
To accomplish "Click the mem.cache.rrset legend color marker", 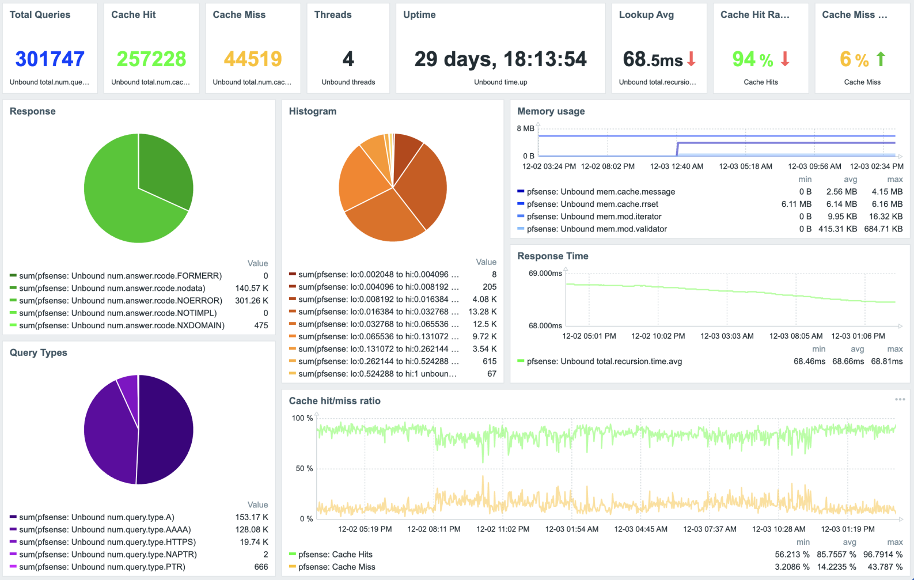I will click(x=521, y=204).
